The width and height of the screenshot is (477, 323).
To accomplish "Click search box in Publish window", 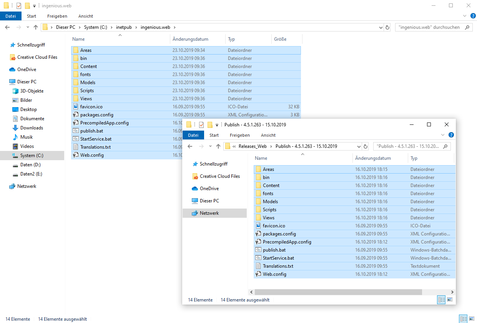I will [412, 146].
